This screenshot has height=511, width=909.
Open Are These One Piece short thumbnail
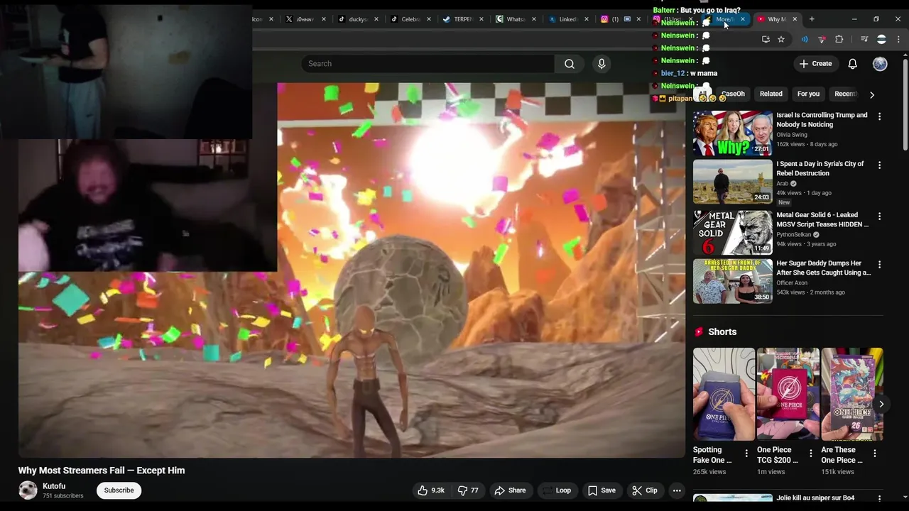[x=852, y=394]
